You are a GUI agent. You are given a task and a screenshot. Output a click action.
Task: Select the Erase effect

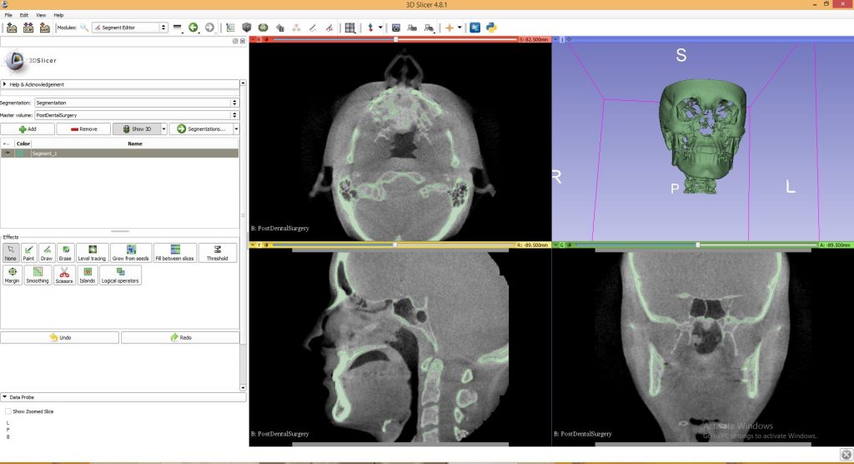(x=65, y=253)
